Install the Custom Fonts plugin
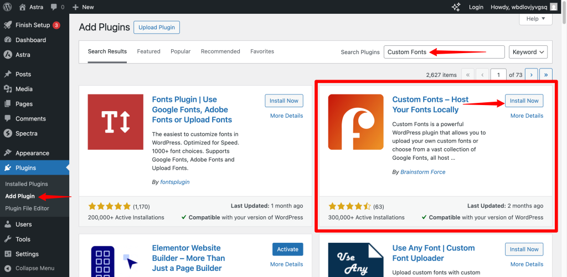Image resolution: width=567 pixels, height=277 pixels. point(524,101)
